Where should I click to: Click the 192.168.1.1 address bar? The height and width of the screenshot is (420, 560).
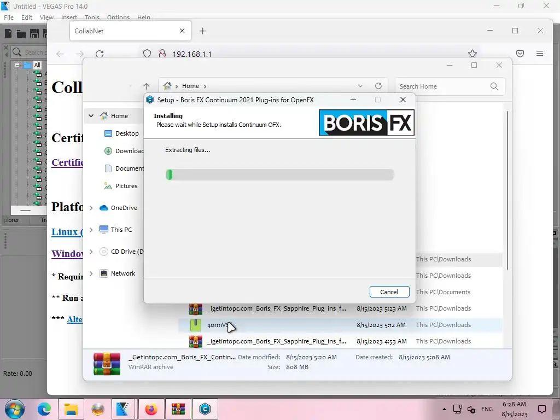(x=311, y=54)
